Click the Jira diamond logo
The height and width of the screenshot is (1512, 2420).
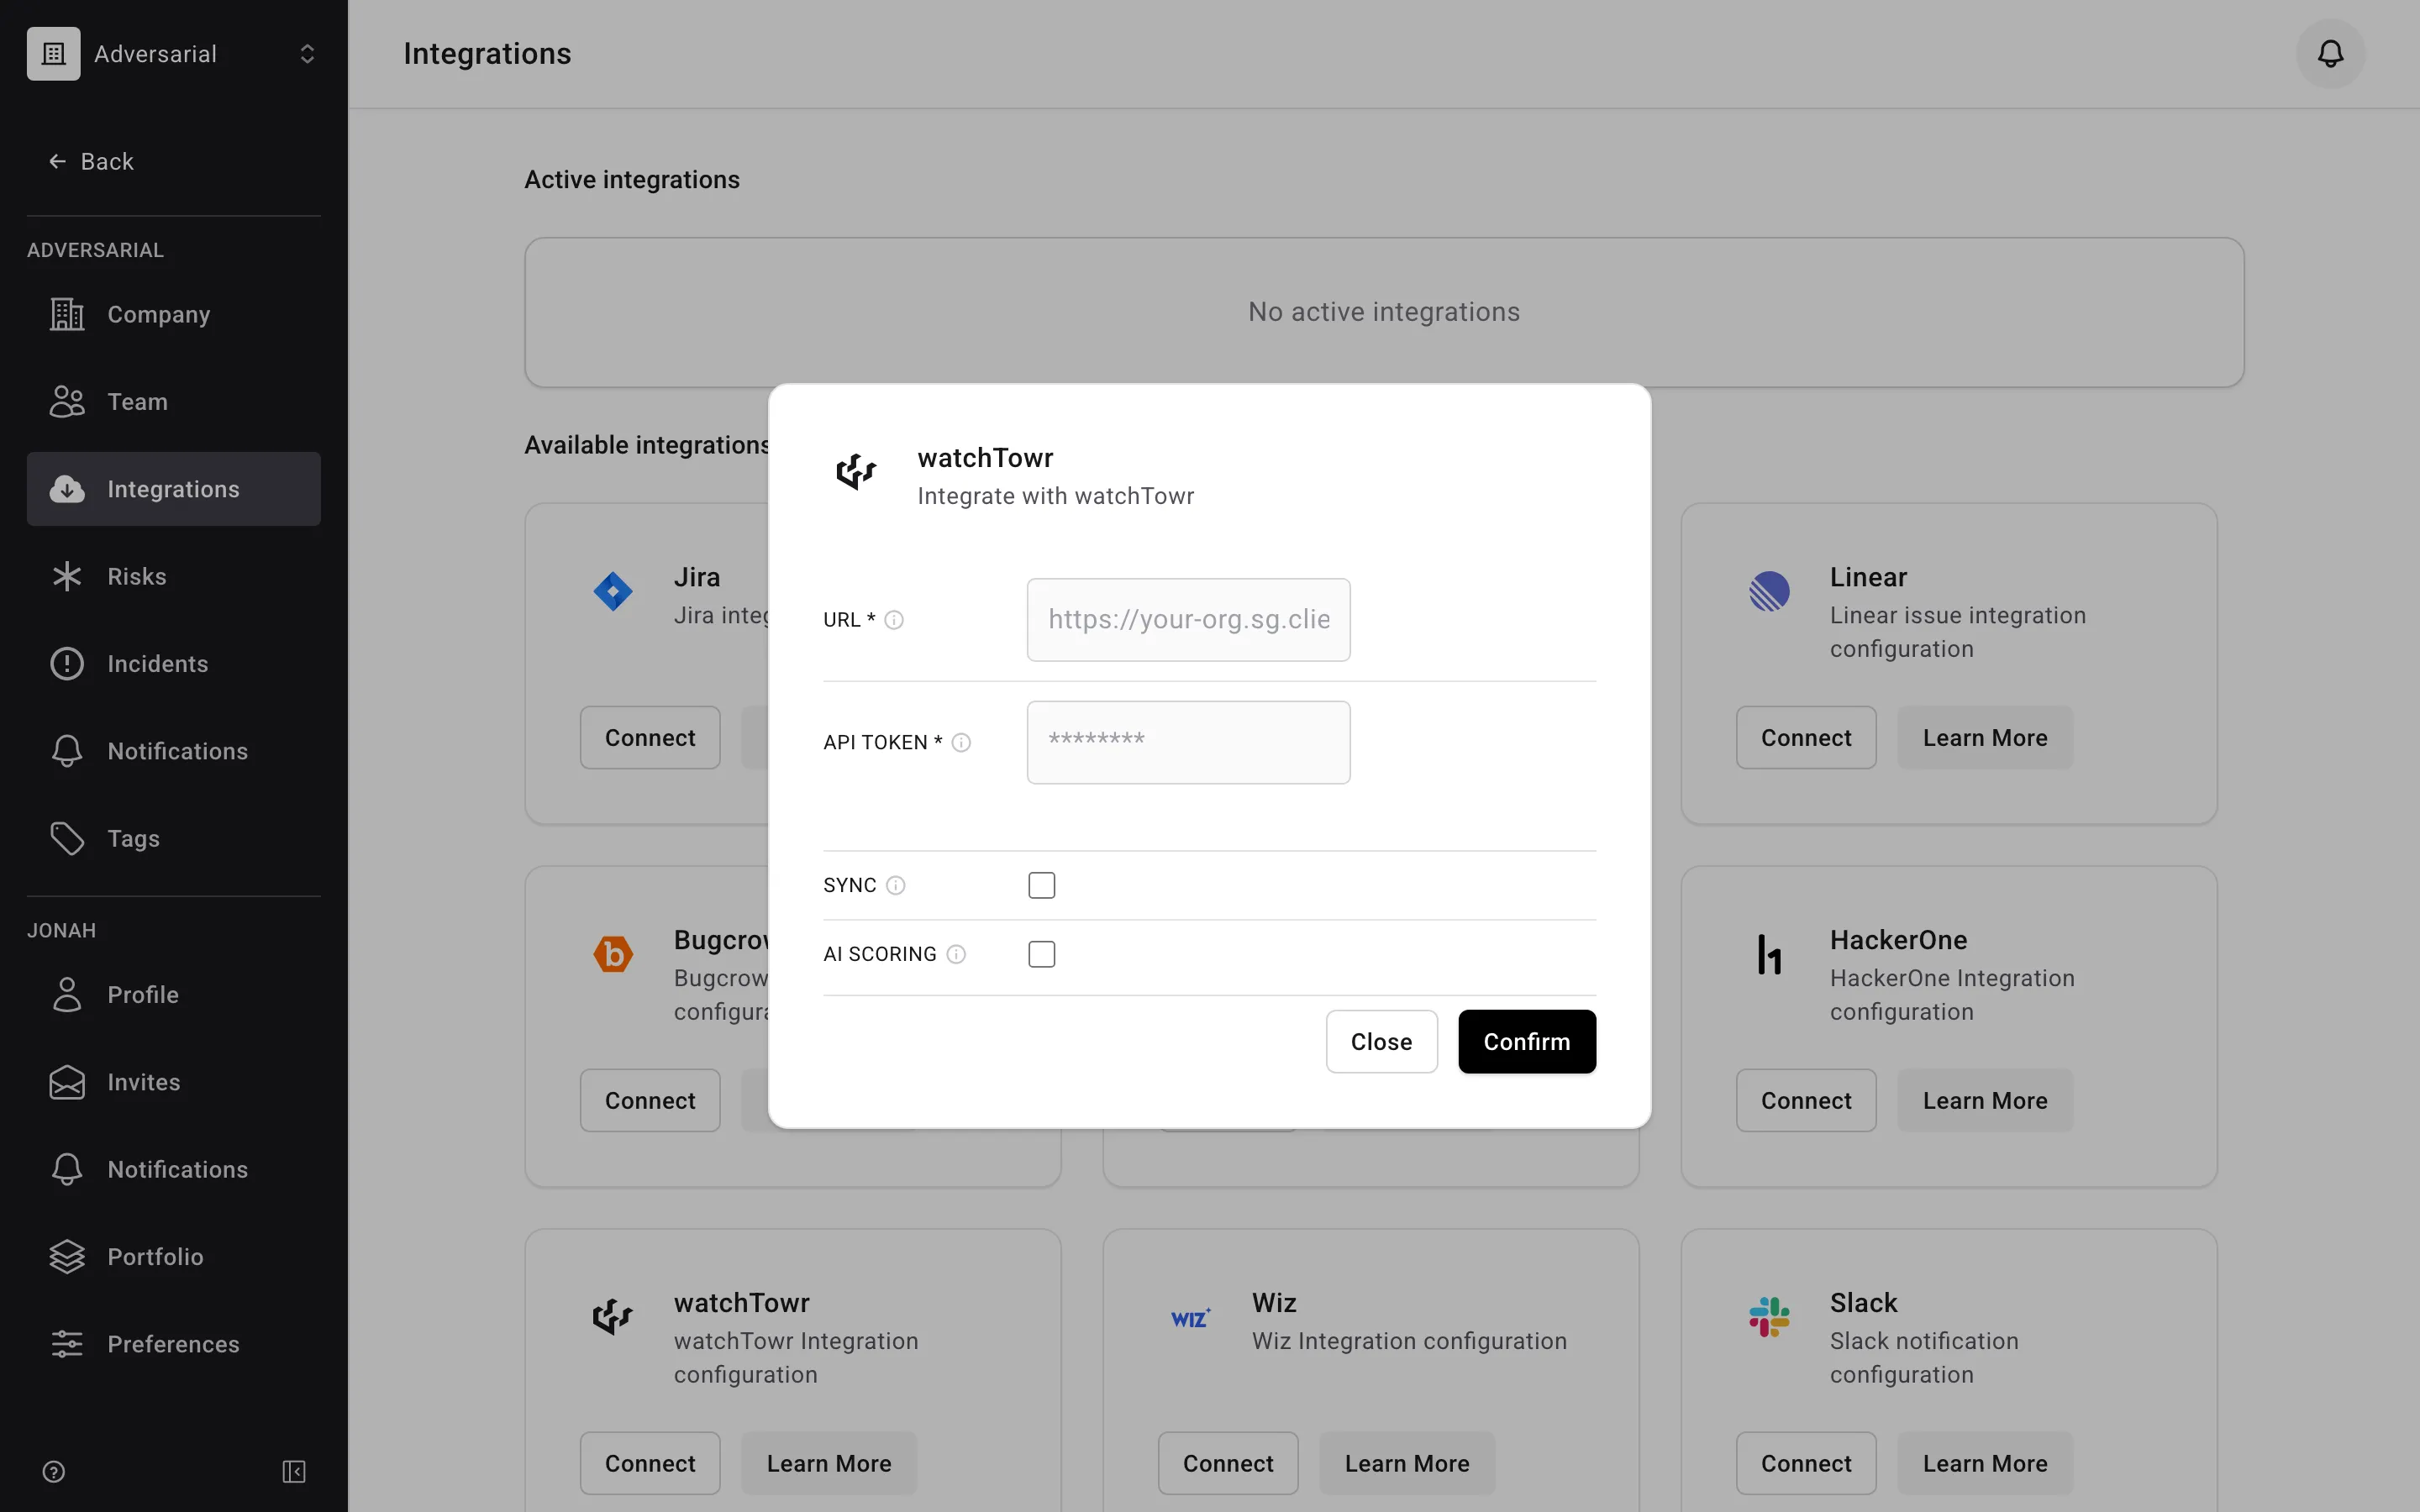(613, 592)
